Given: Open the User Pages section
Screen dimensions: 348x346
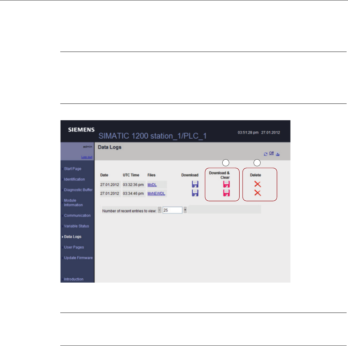Looking at the screenshot, I should pyautogui.click(x=74, y=247).
